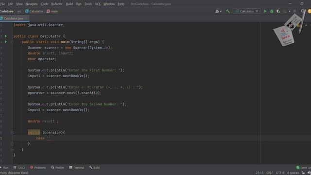Open the VCS menu
The width and height of the screenshot is (311, 175).
point(98,4)
